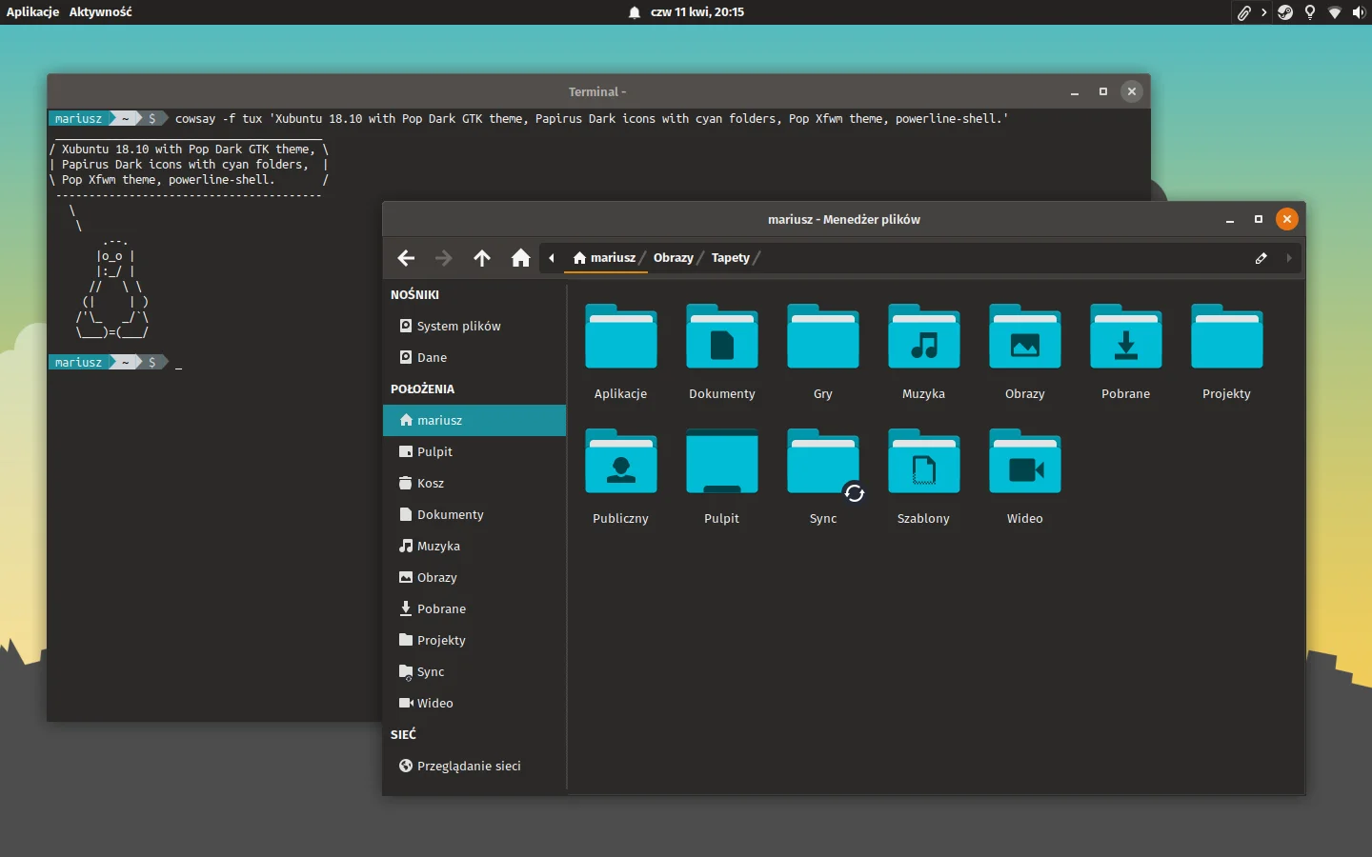Select Wideo in sidebar places
1372x857 pixels.
(474, 703)
